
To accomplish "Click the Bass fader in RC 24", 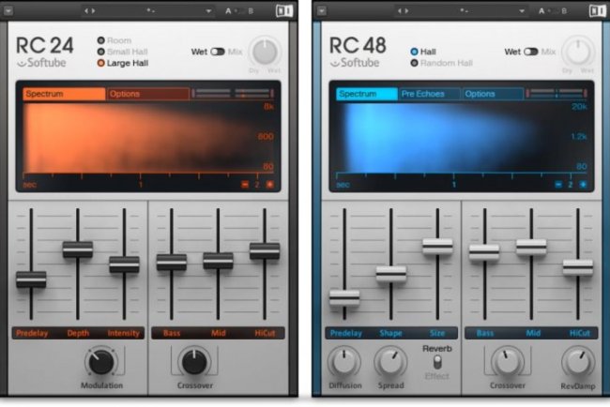I will click(x=172, y=262).
